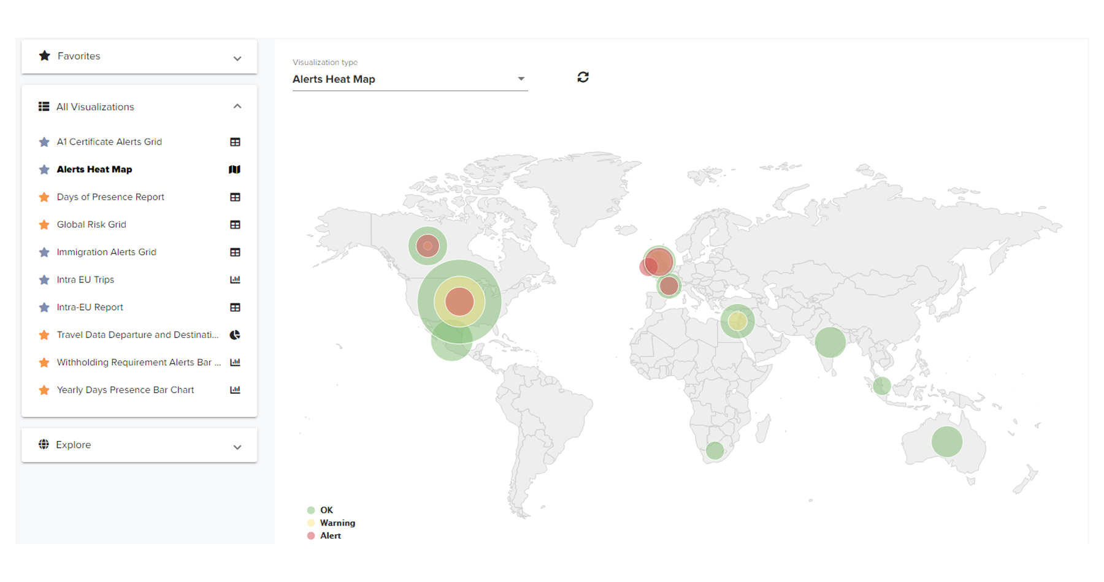Open Withholding Requirement Alerts Bar chart
This screenshot has height=582, width=1104.
(139, 363)
